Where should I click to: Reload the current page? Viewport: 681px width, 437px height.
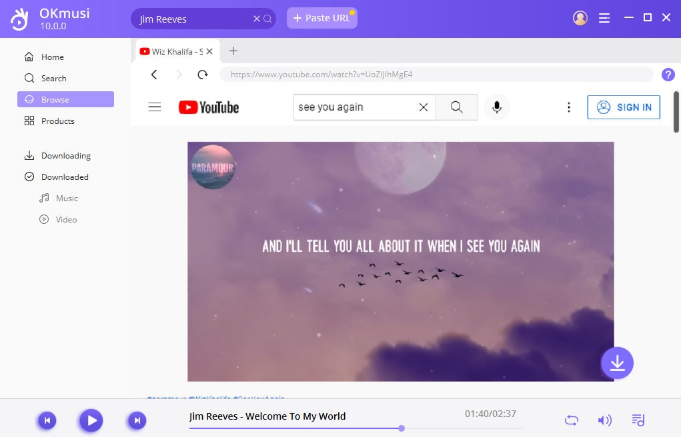coord(202,75)
